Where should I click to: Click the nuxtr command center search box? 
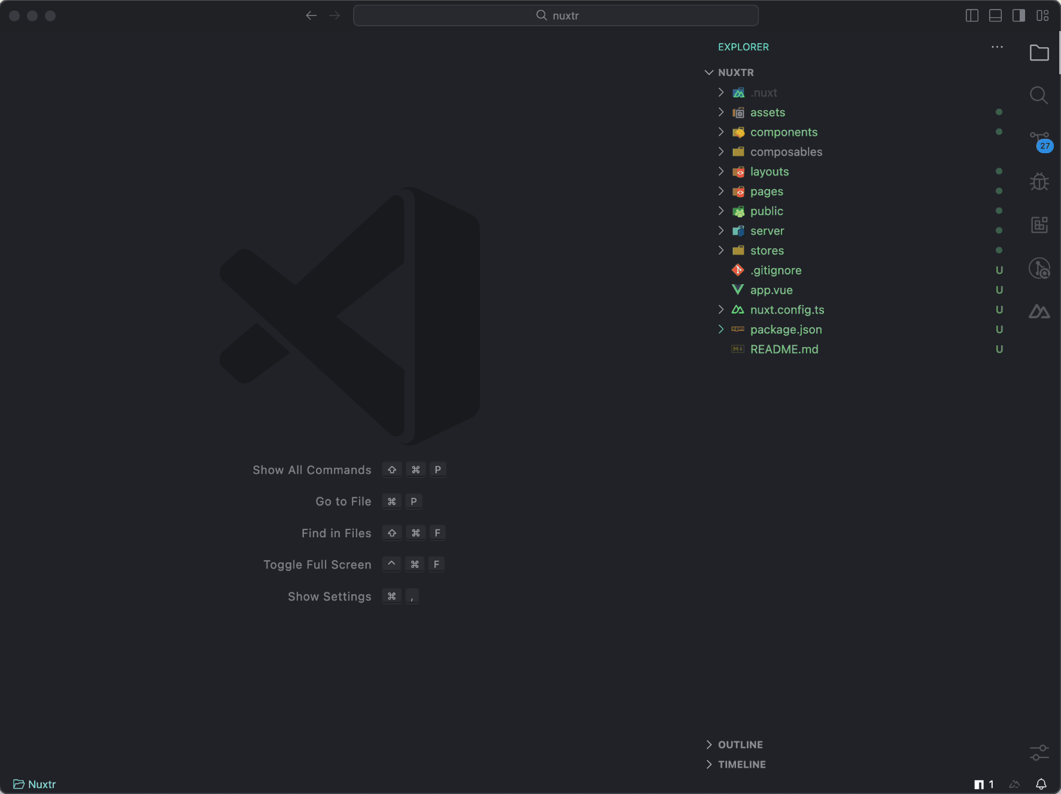click(556, 16)
